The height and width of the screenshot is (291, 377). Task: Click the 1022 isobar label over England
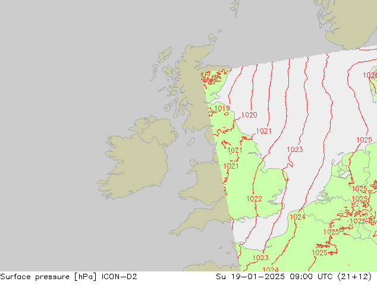click(x=254, y=199)
